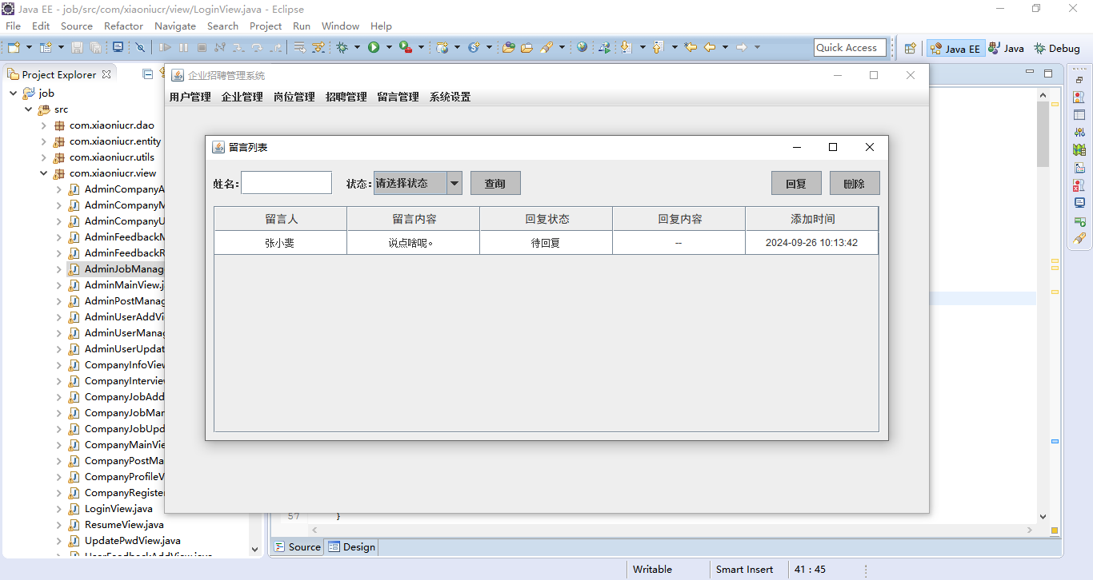This screenshot has height=580, width=1093.
Task: Select com.xiaoniucr.utils package
Action: (x=112, y=157)
